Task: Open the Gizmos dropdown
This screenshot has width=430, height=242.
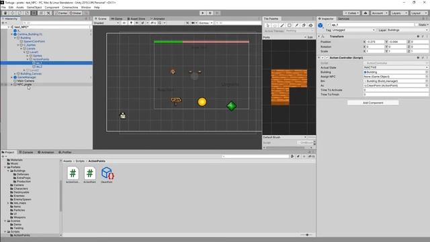Action: pos(206,23)
